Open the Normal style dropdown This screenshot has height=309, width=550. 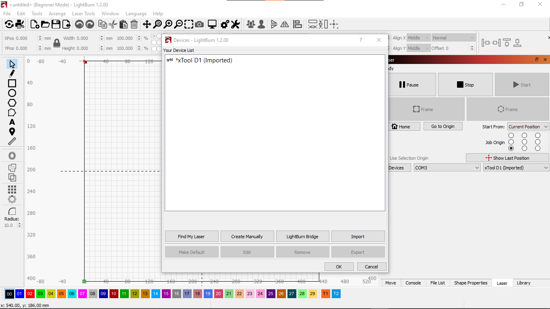click(x=454, y=38)
